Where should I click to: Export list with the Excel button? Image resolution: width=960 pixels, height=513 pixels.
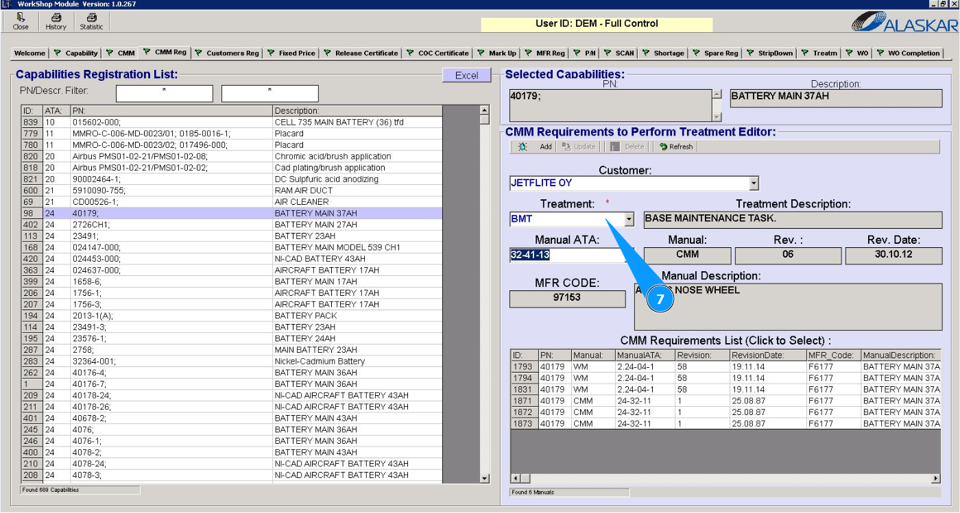(466, 75)
